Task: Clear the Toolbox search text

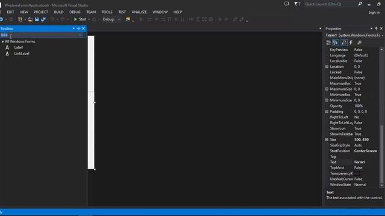Action: click(x=80, y=35)
